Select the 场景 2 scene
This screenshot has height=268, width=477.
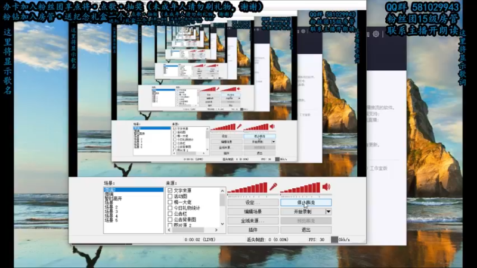click(x=111, y=207)
